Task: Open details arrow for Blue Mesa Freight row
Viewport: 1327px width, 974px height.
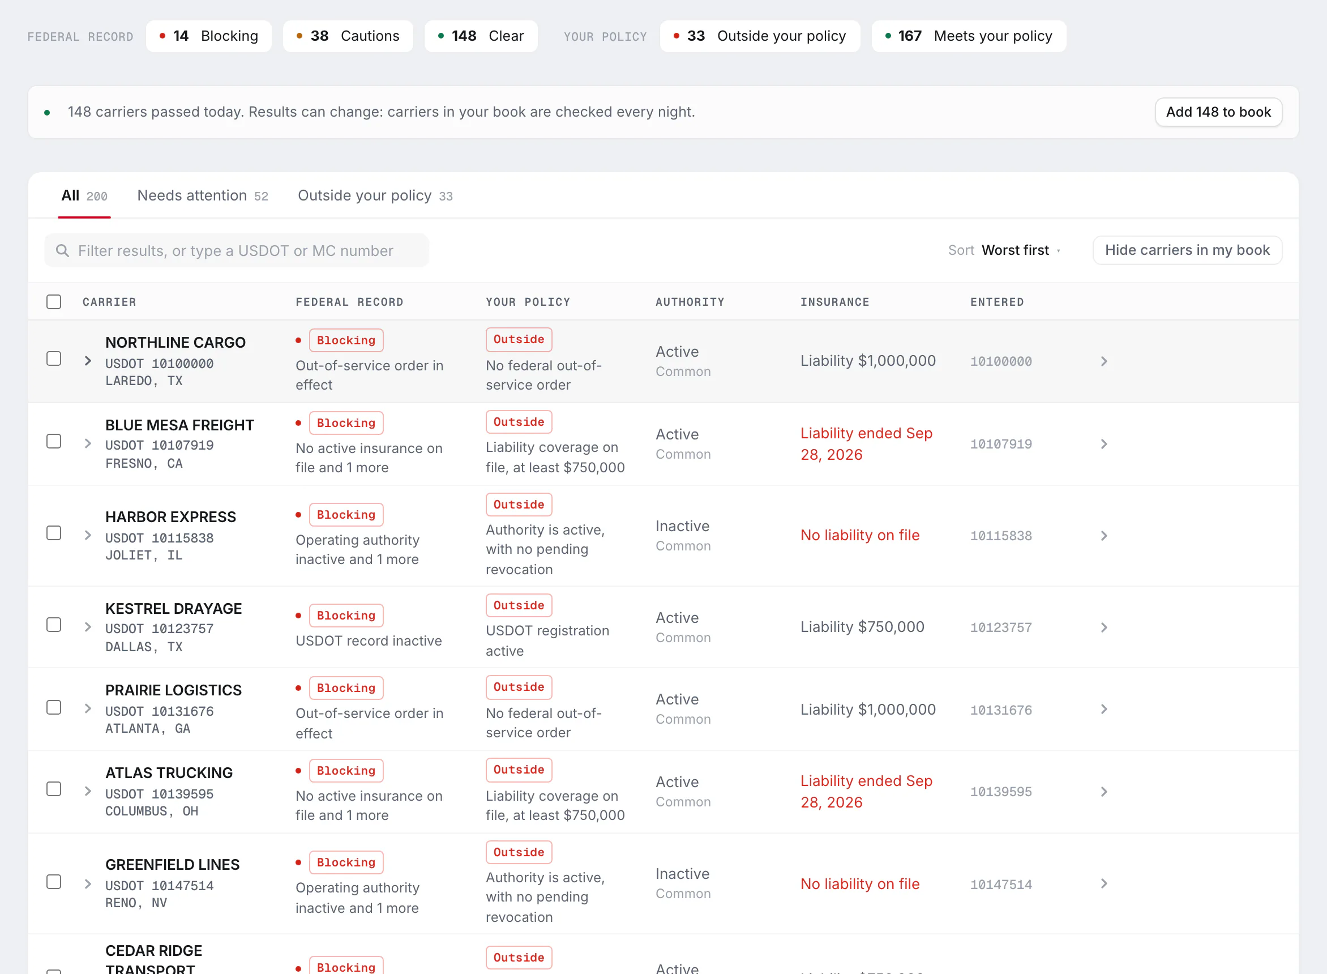Action: click(1104, 443)
